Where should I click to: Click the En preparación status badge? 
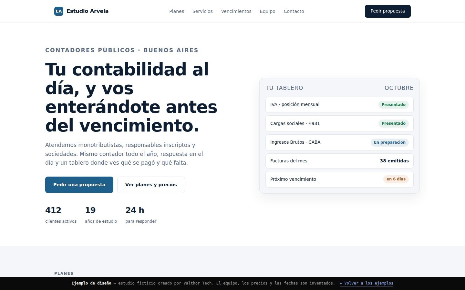click(x=390, y=142)
